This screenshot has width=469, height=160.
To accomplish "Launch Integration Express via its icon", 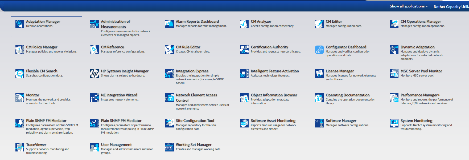I will click(x=170, y=74).
